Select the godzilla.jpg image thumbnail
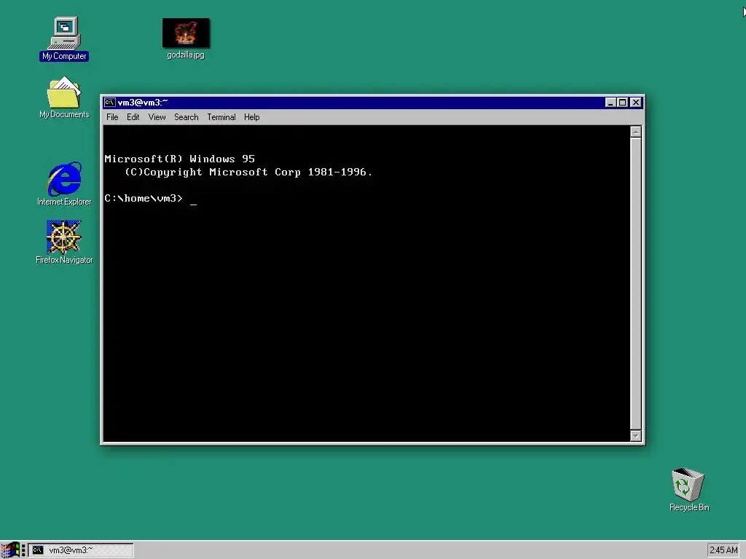This screenshot has width=746, height=559. [x=186, y=33]
